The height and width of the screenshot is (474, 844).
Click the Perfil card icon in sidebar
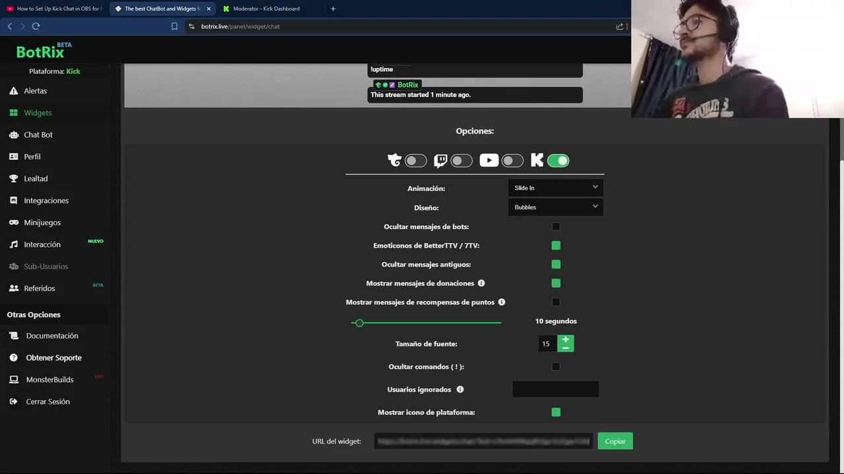point(13,157)
